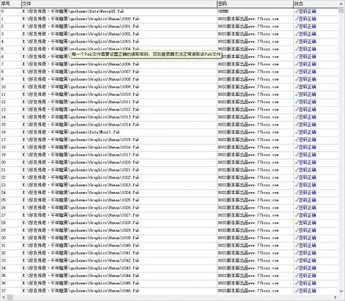This screenshot has height=301, width=345.
Task: Select row 0 with NewopUI.Pak file
Action: point(169,11)
